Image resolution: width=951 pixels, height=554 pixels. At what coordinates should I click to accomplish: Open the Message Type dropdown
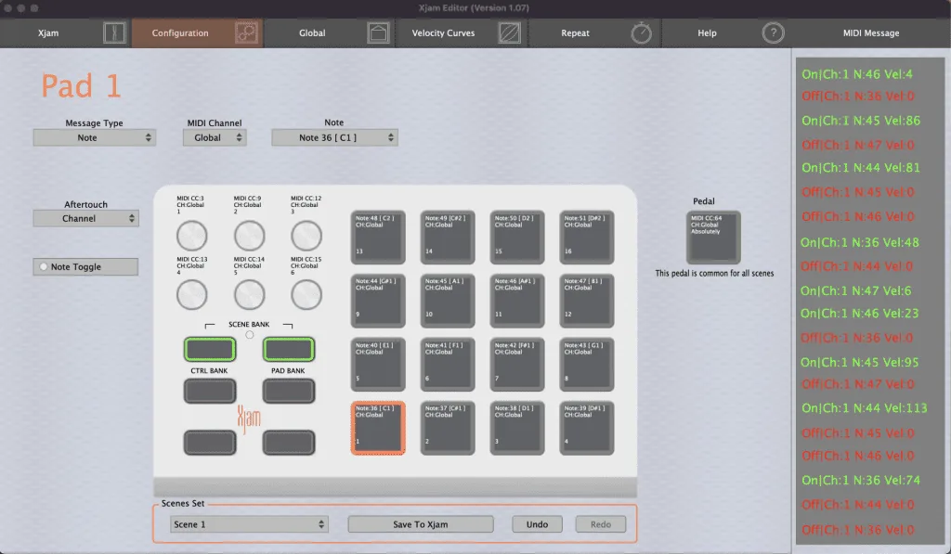tap(95, 137)
